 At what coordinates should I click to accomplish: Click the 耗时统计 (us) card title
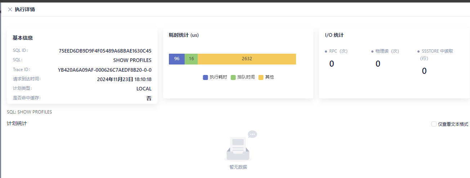(184, 35)
